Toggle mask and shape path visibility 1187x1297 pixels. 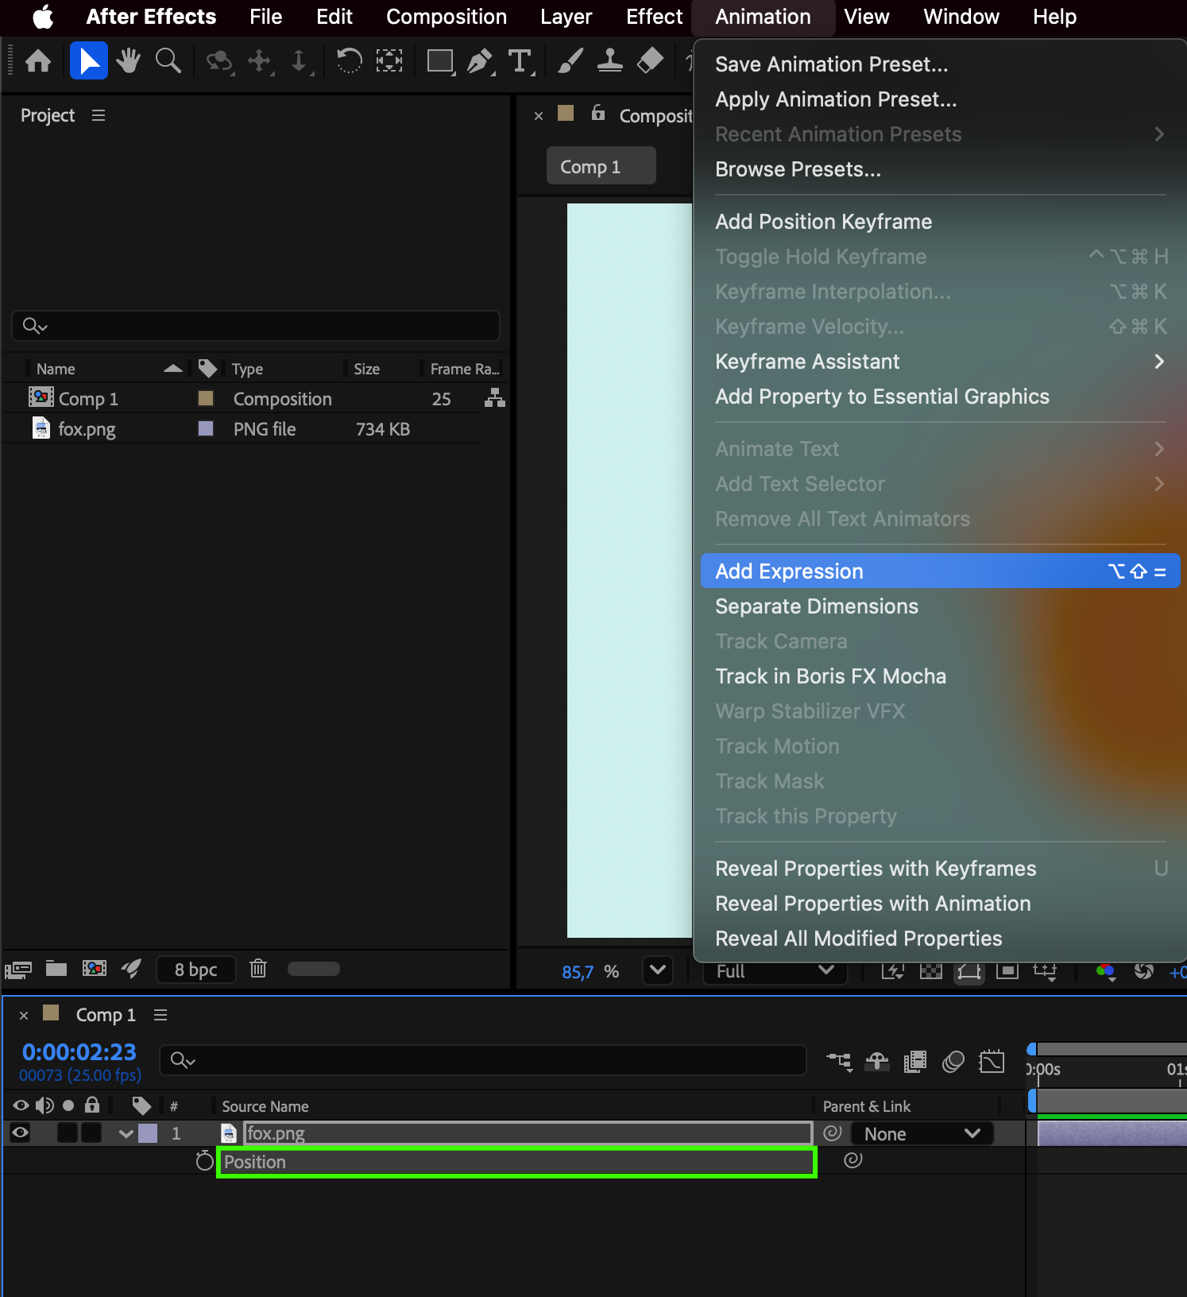(969, 971)
